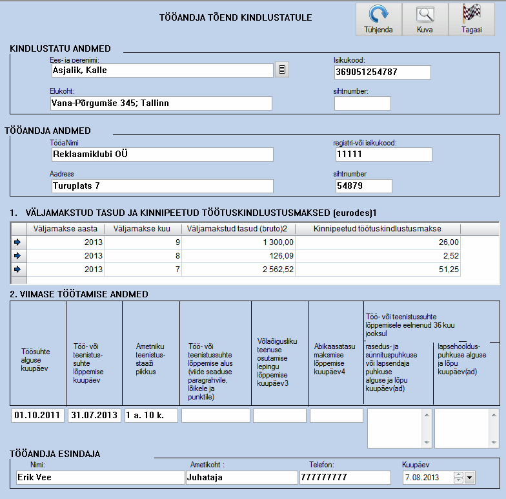
Task: Select the gross pay cell 1 300,00
Action: point(238,242)
